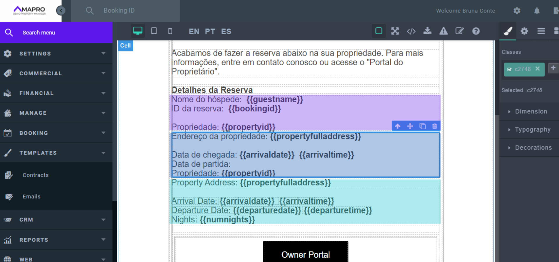The image size is (559, 262).
Task: Expand the Typography section
Action: (533, 130)
